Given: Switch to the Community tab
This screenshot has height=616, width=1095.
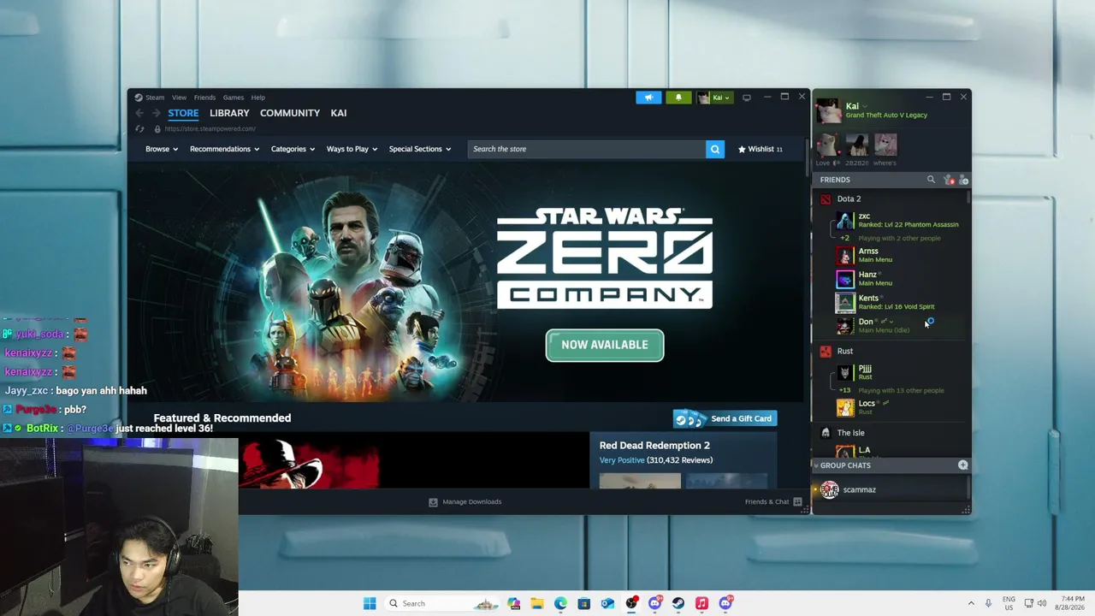Looking at the screenshot, I should coord(290,113).
